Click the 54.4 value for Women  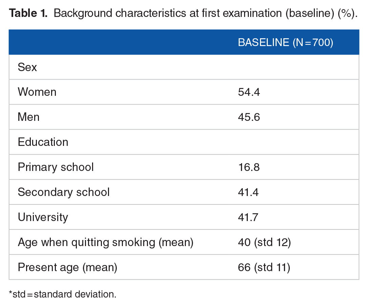point(249,92)
